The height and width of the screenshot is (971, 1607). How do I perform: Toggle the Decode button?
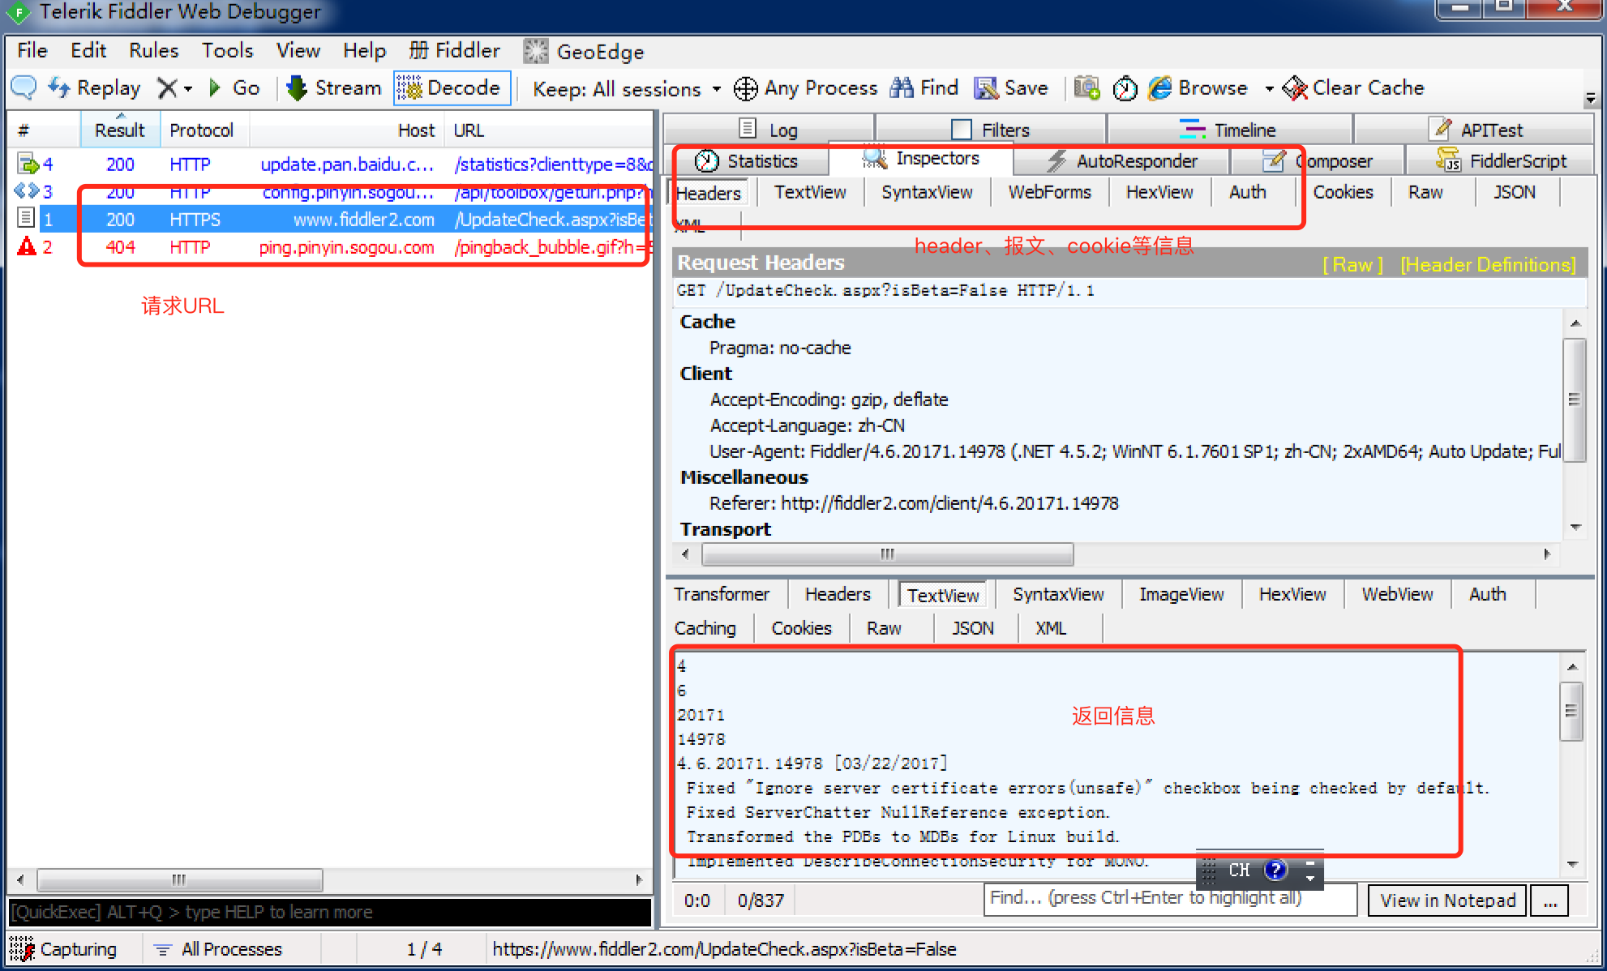point(452,88)
